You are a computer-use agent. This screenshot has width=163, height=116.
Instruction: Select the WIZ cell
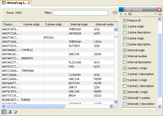[x=81, y=67]
